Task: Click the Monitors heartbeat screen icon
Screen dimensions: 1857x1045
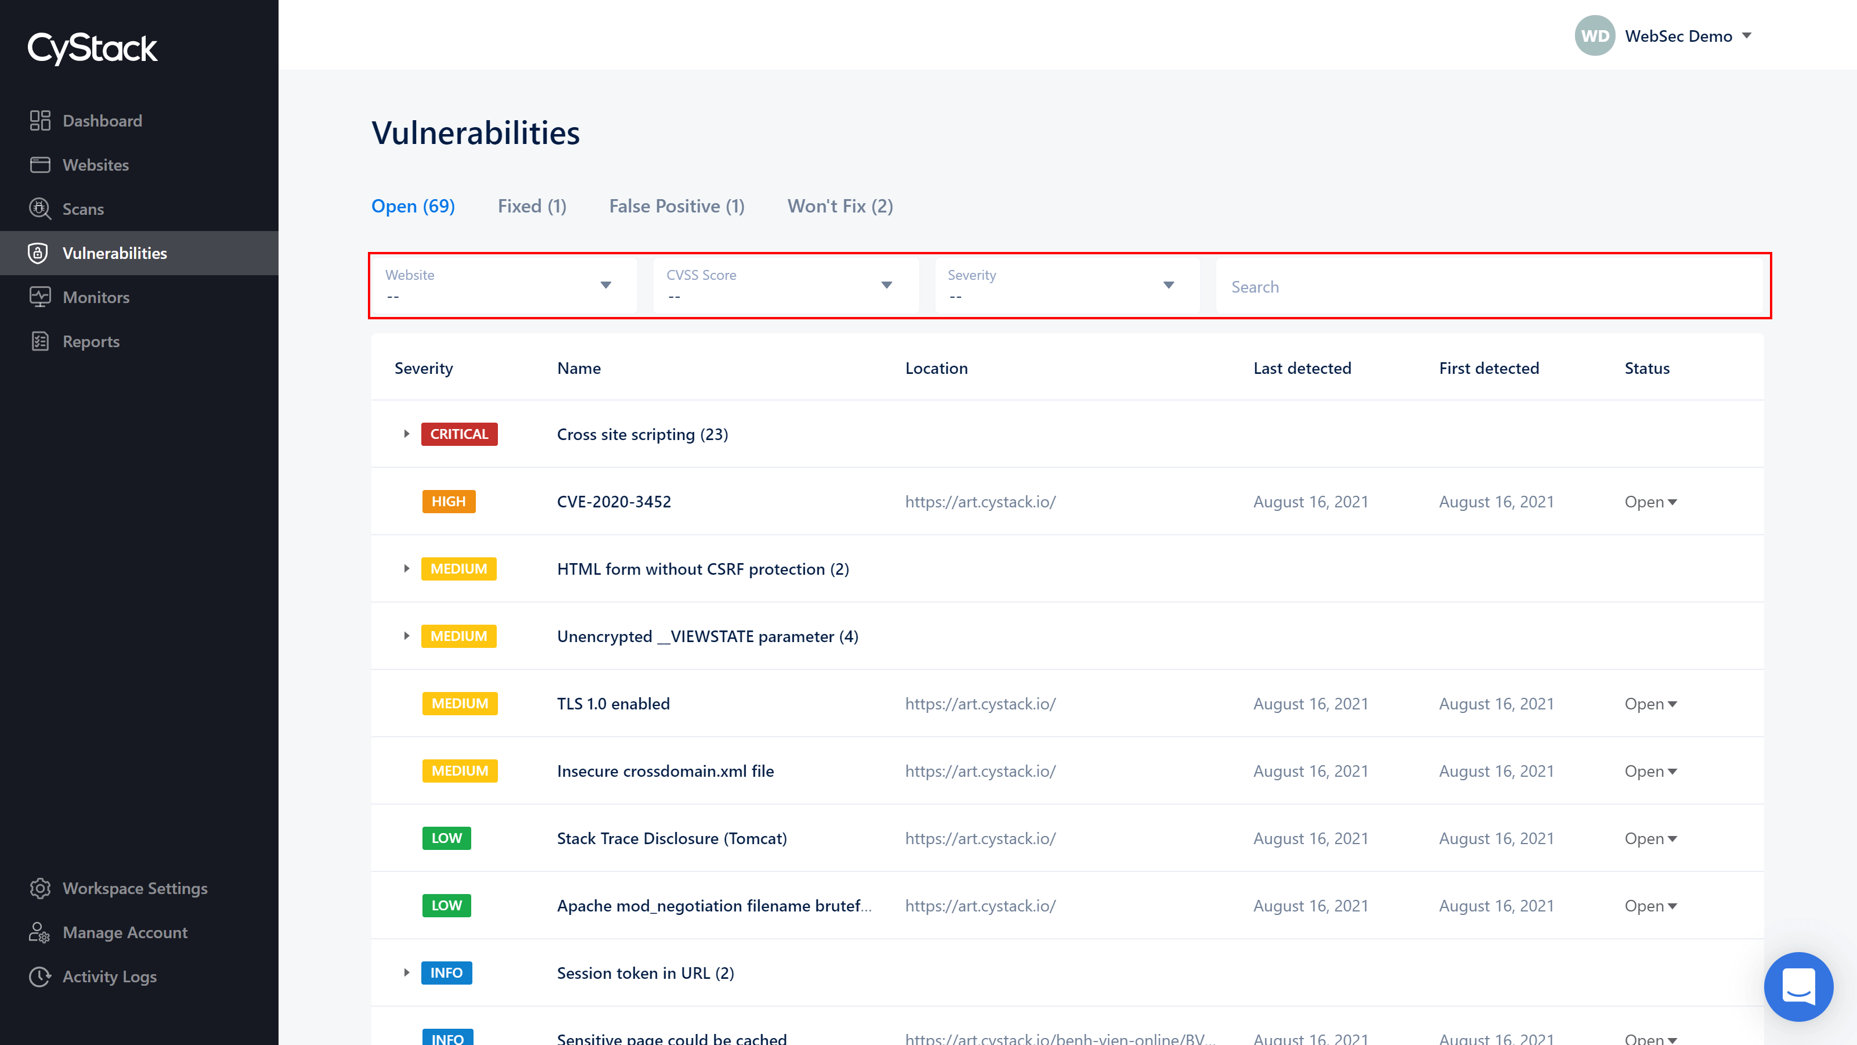Action: click(41, 297)
